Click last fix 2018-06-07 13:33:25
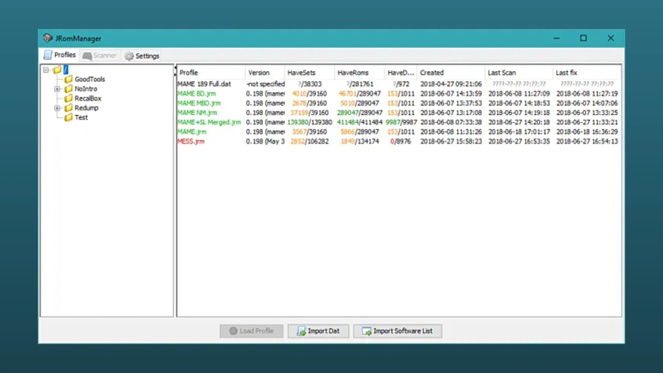The height and width of the screenshot is (373, 663). coord(587,113)
